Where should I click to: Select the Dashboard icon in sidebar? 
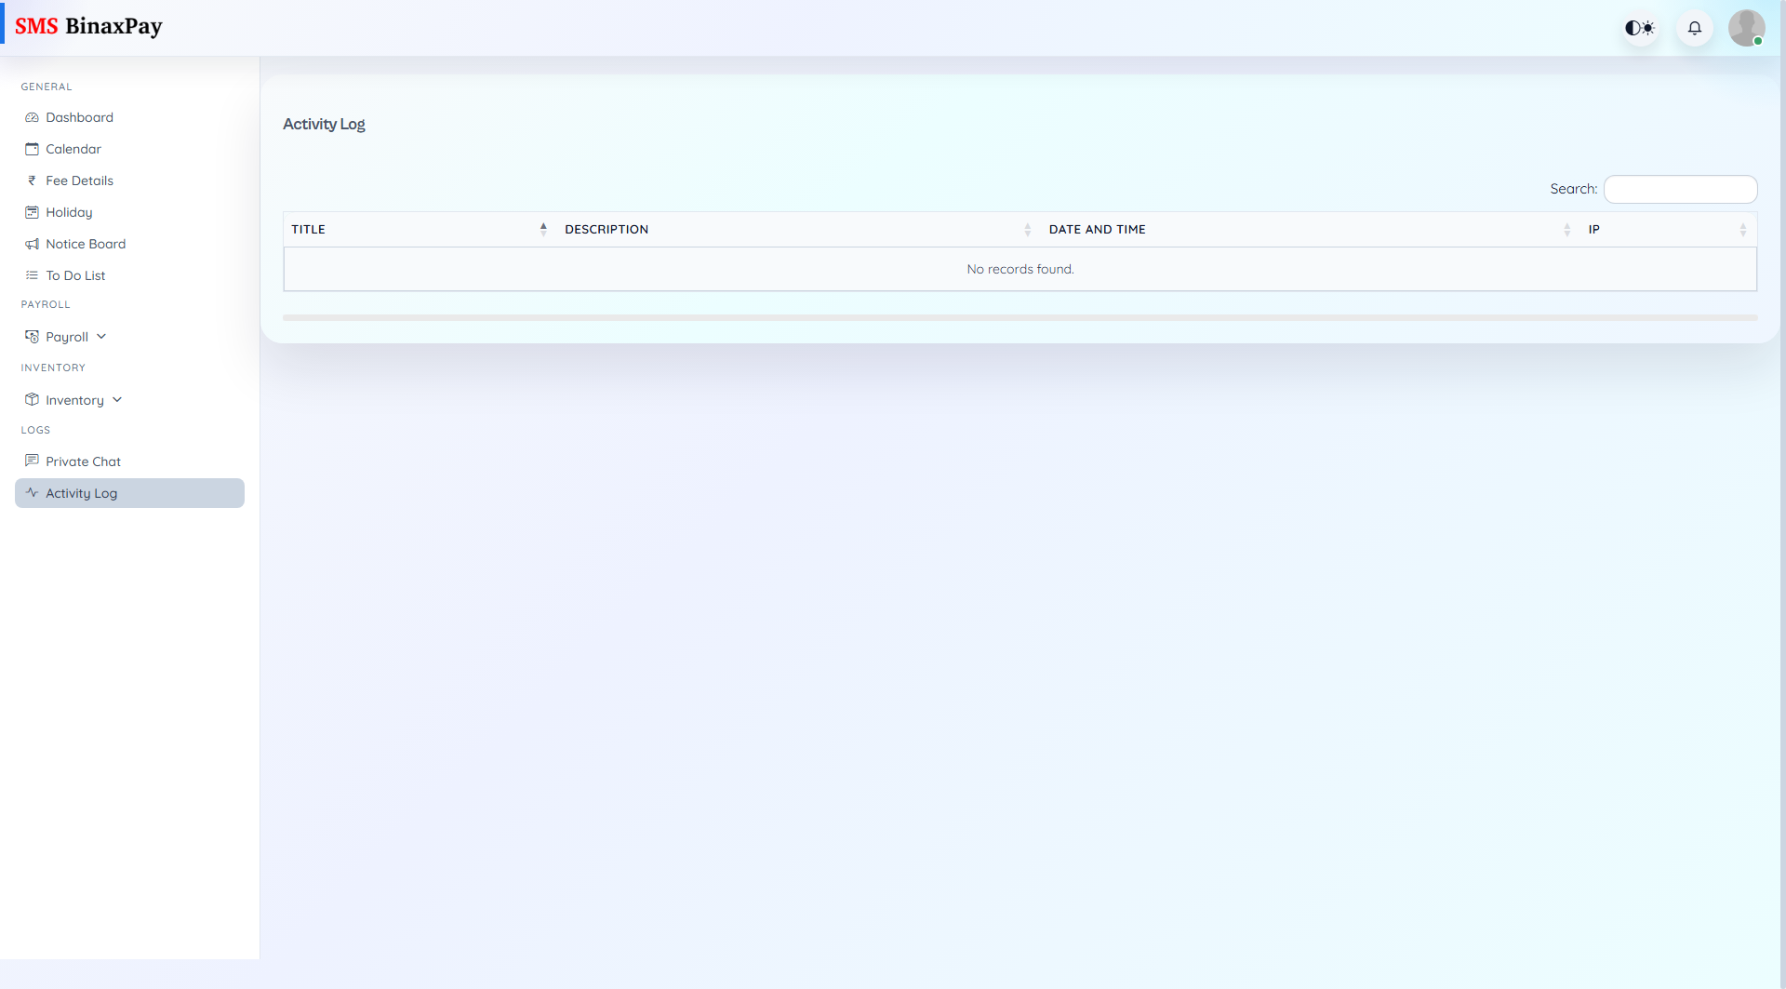pyautogui.click(x=32, y=117)
